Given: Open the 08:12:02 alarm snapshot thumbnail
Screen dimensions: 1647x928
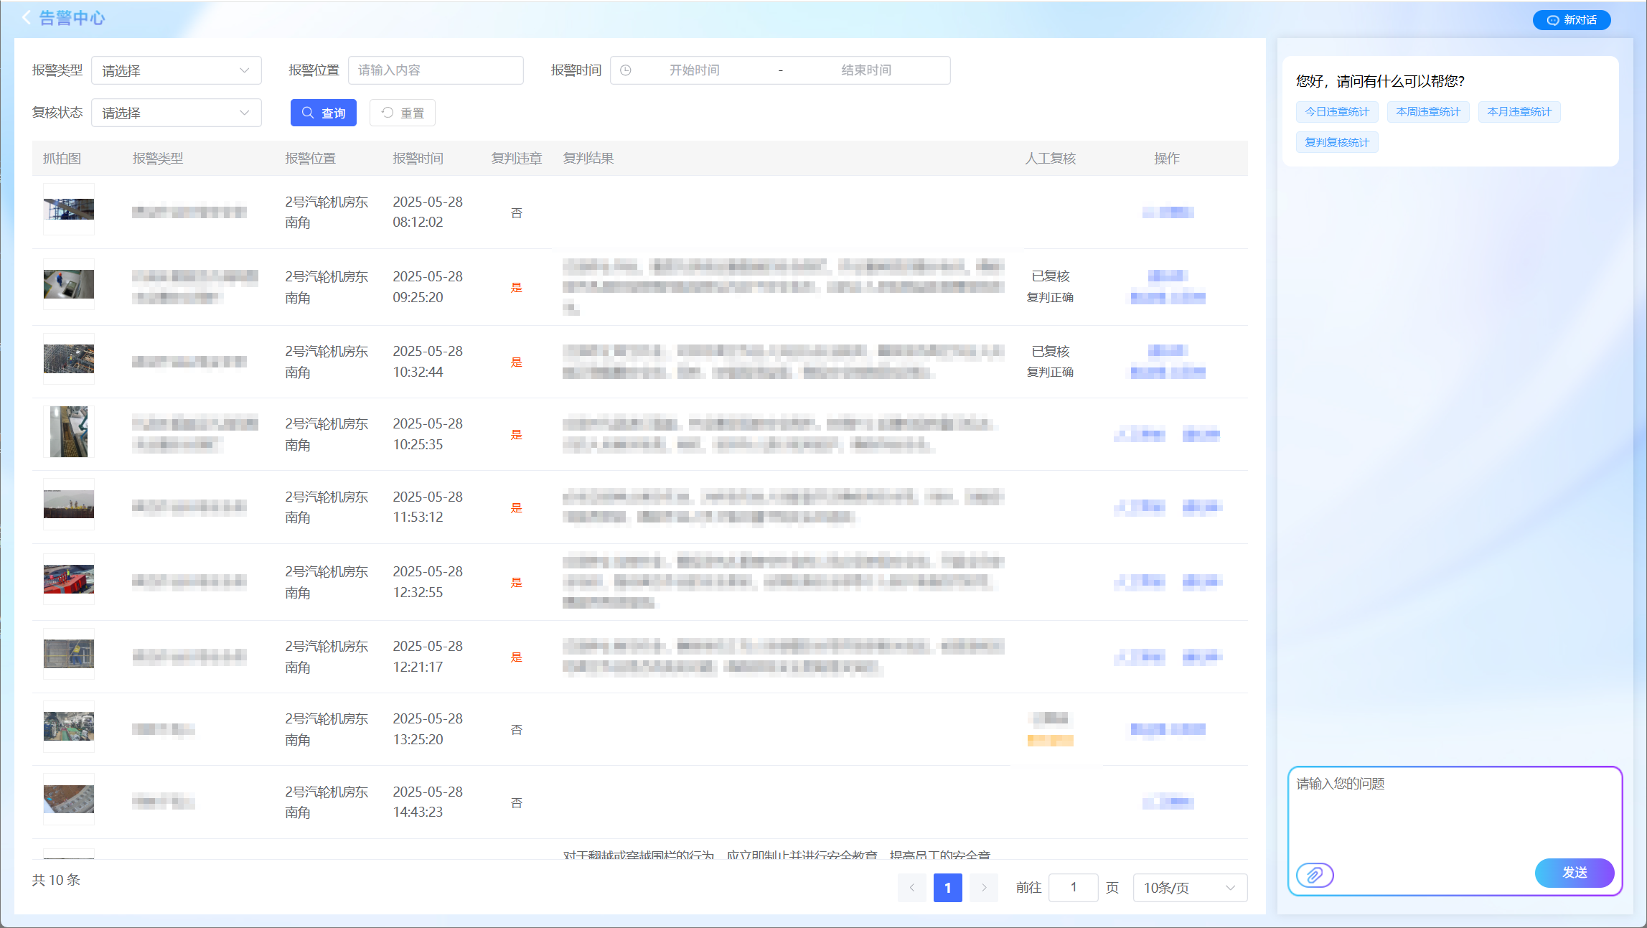Looking at the screenshot, I should coord(69,210).
